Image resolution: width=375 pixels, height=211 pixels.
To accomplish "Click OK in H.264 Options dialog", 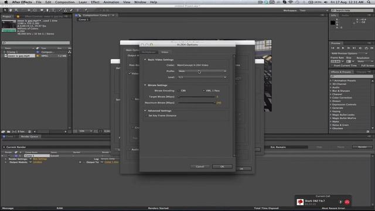I will 222,166.
